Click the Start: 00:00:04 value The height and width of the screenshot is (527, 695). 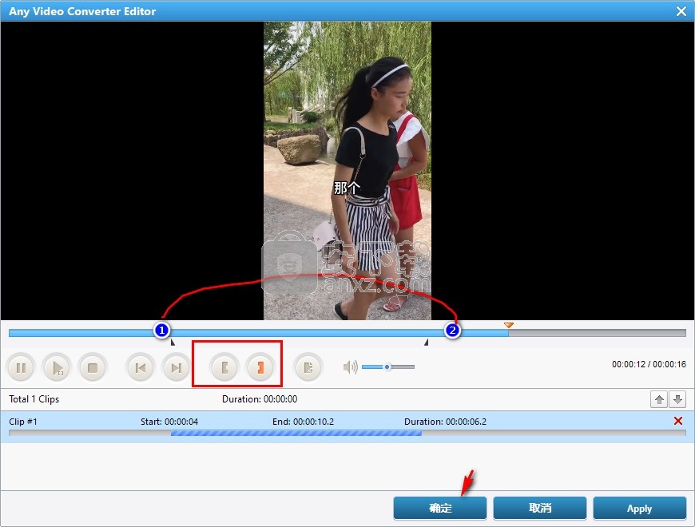click(169, 422)
